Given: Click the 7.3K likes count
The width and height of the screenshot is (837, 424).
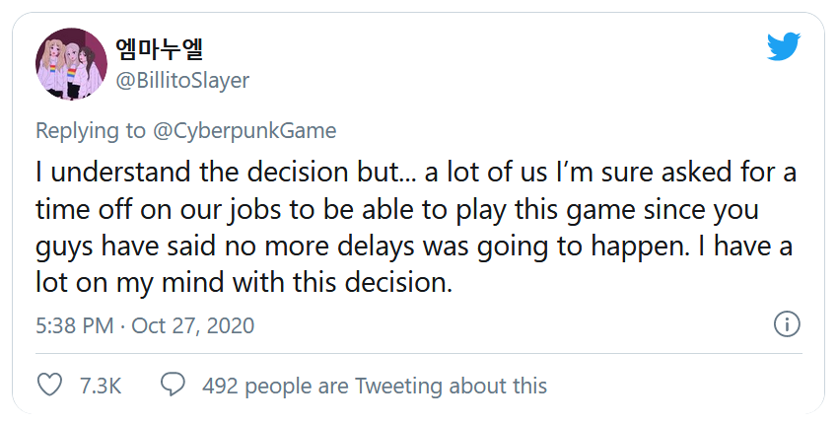Looking at the screenshot, I should 100,386.
